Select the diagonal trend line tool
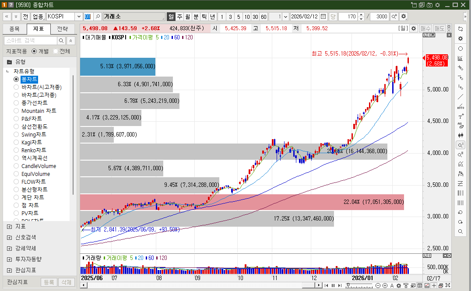This screenshot has width=471, height=291. point(460,97)
